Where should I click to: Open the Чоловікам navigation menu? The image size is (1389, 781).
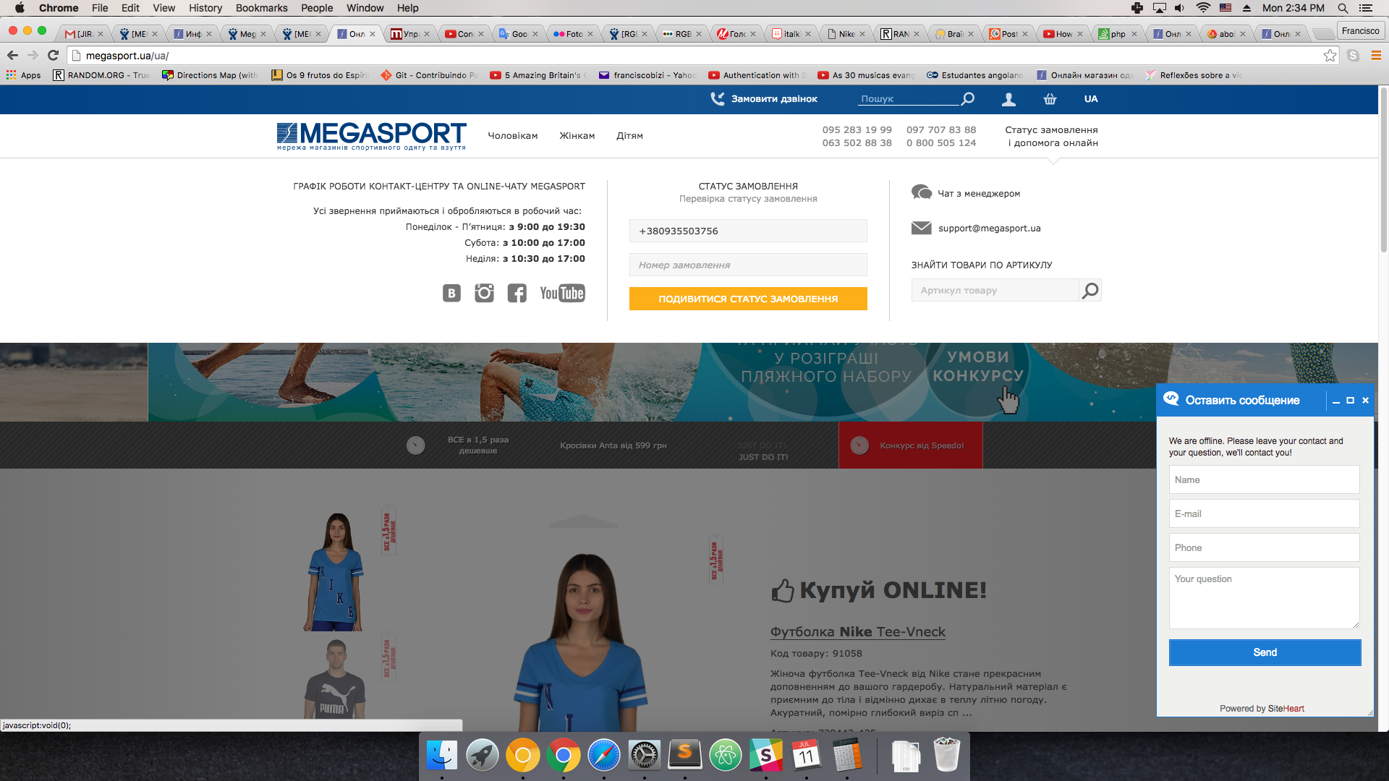pos(512,136)
